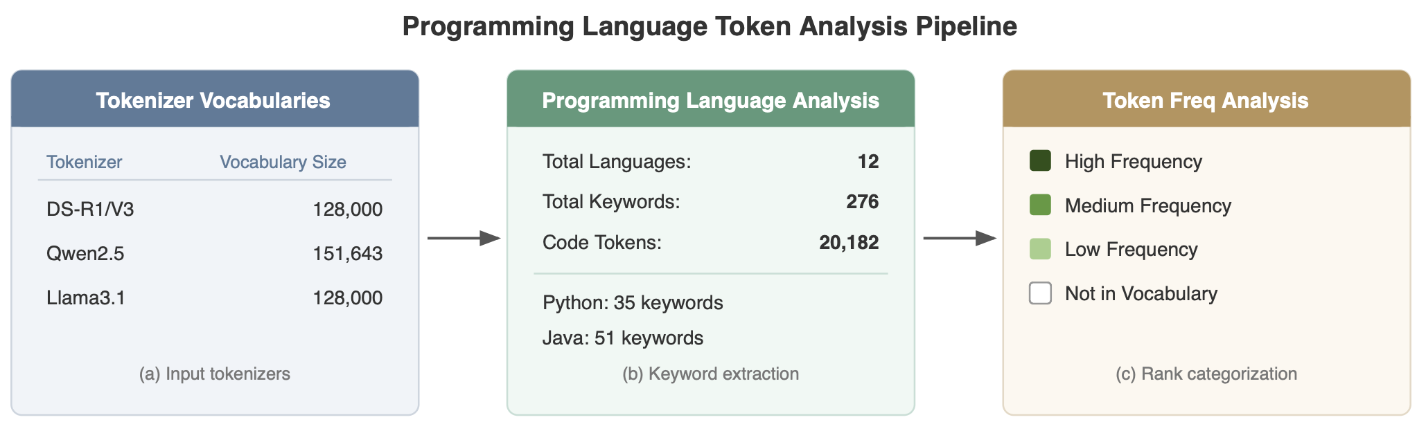Click the Tokenizer column heading
The height and width of the screenshot is (433, 1426).
84,162
